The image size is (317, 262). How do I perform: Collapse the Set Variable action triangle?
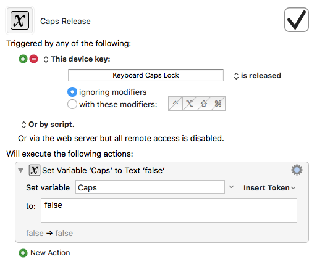click(20, 170)
